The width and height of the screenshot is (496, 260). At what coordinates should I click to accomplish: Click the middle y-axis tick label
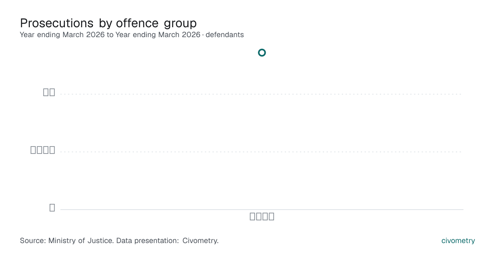pyautogui.click(x=43, y=150)
